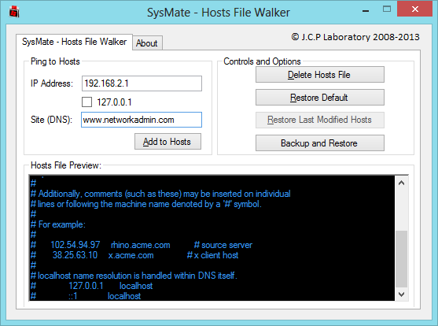The height and width of the screenshot is (326, 438).
Task: Click the SysMate app icon in title bar
Action: pos(14,12)
